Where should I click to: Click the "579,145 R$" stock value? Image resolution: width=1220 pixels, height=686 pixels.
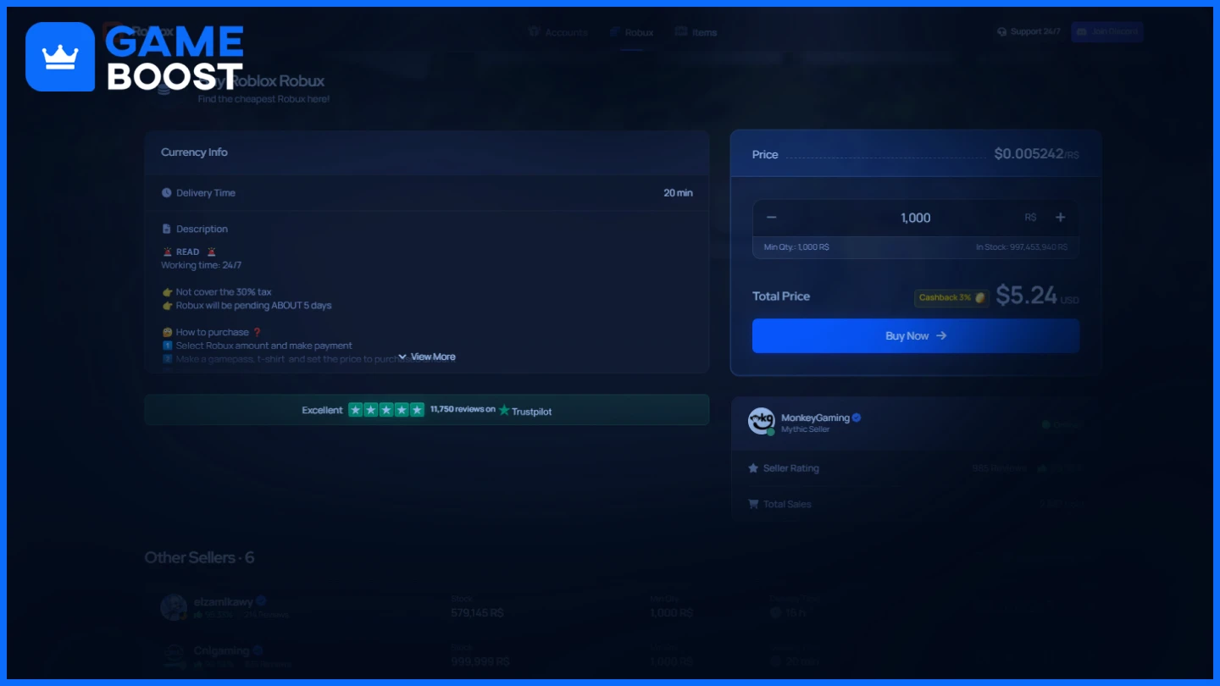tap(477, 612)
